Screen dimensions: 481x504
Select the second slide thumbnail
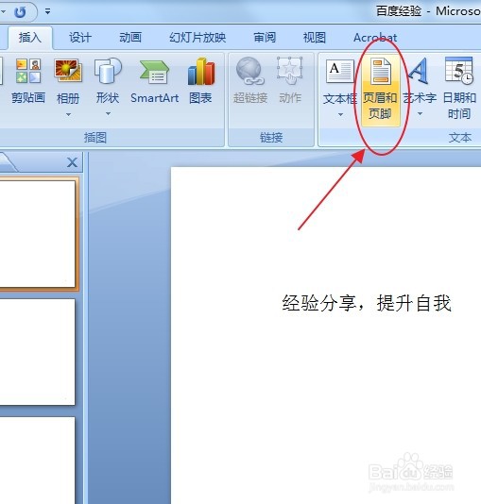point(37,352)
